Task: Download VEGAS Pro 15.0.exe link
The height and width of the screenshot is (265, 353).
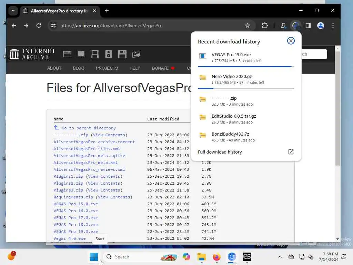Action: click(x=75, y=204)
